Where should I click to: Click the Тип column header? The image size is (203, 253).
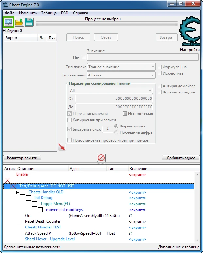point(117,169)
